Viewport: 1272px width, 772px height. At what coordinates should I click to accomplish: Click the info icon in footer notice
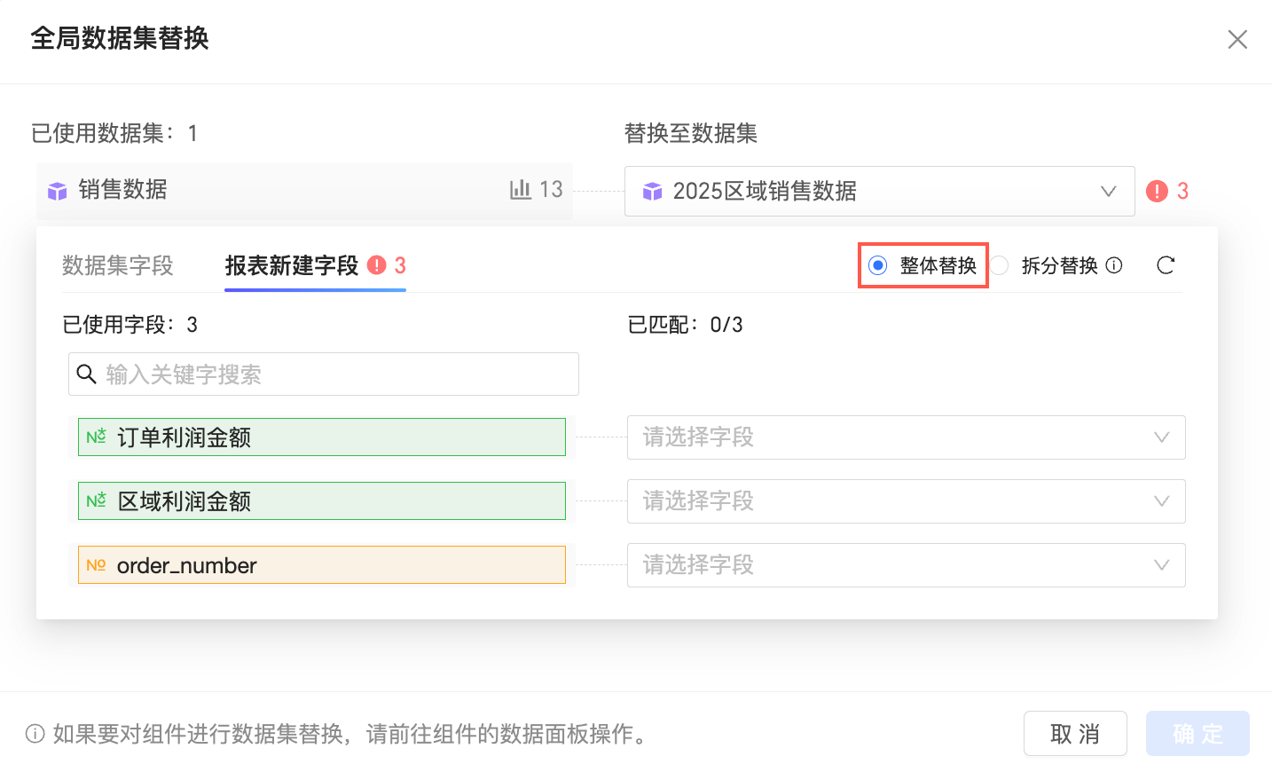(35, 734)
